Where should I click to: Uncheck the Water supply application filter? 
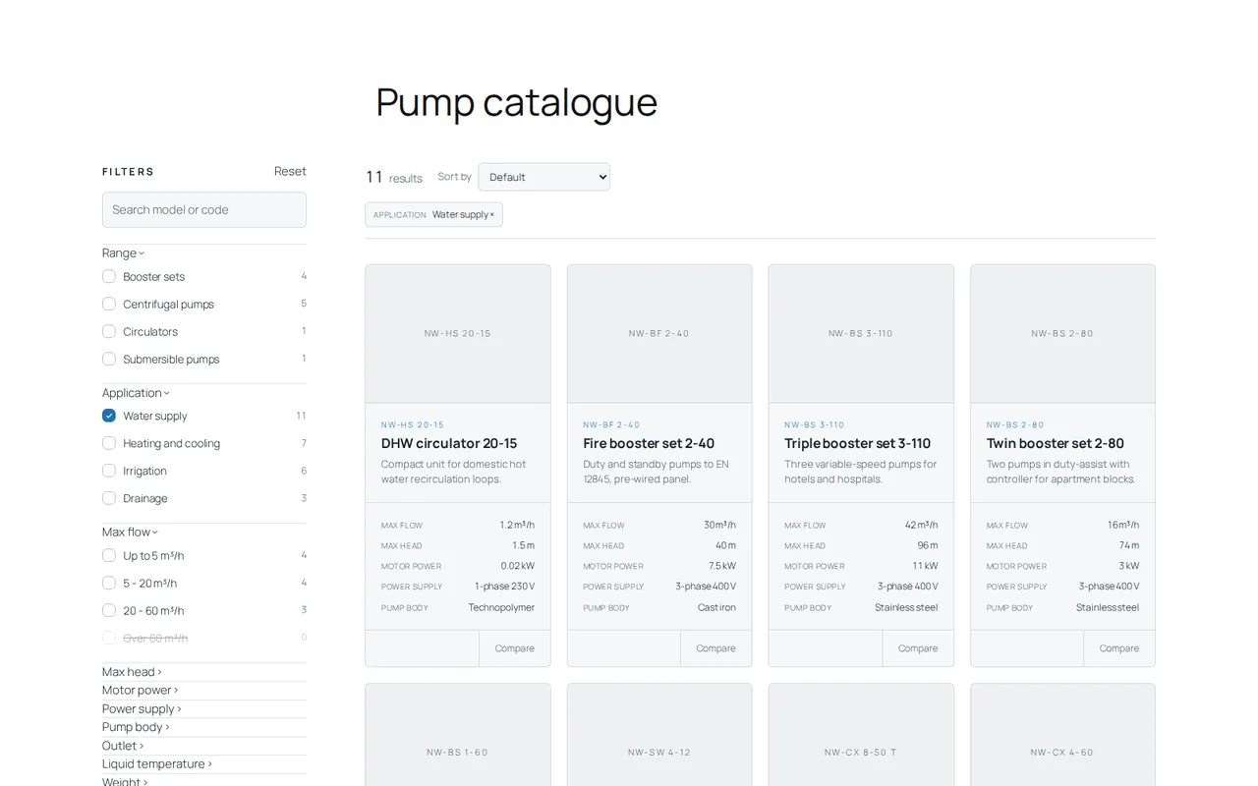point(109,417)
